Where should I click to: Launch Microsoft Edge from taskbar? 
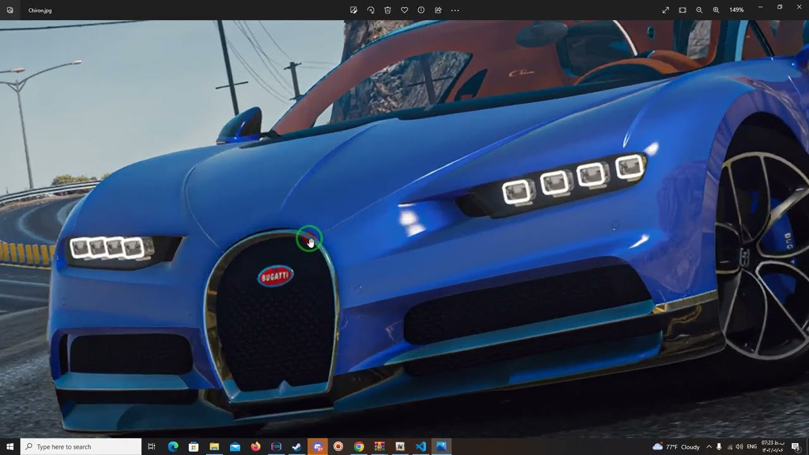coord(173,447)
